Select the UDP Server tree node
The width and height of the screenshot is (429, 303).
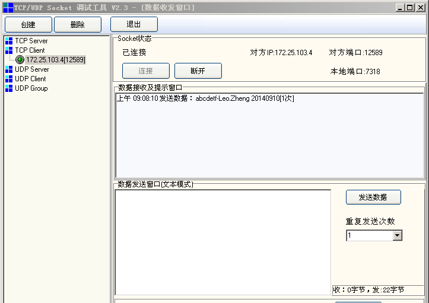(31, 69)
